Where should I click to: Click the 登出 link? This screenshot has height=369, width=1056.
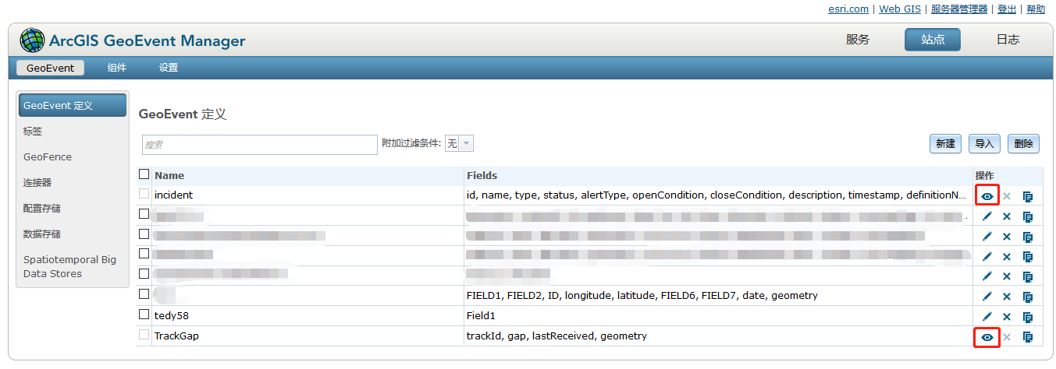[1007, 9]
